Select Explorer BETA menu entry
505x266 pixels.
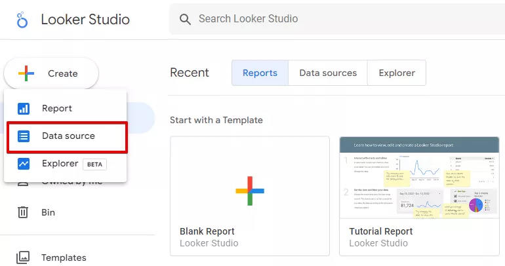pos(66,164)
